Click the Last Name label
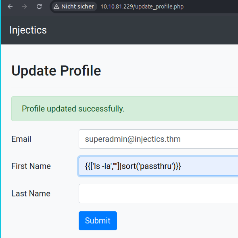 [x=31, y=194]
